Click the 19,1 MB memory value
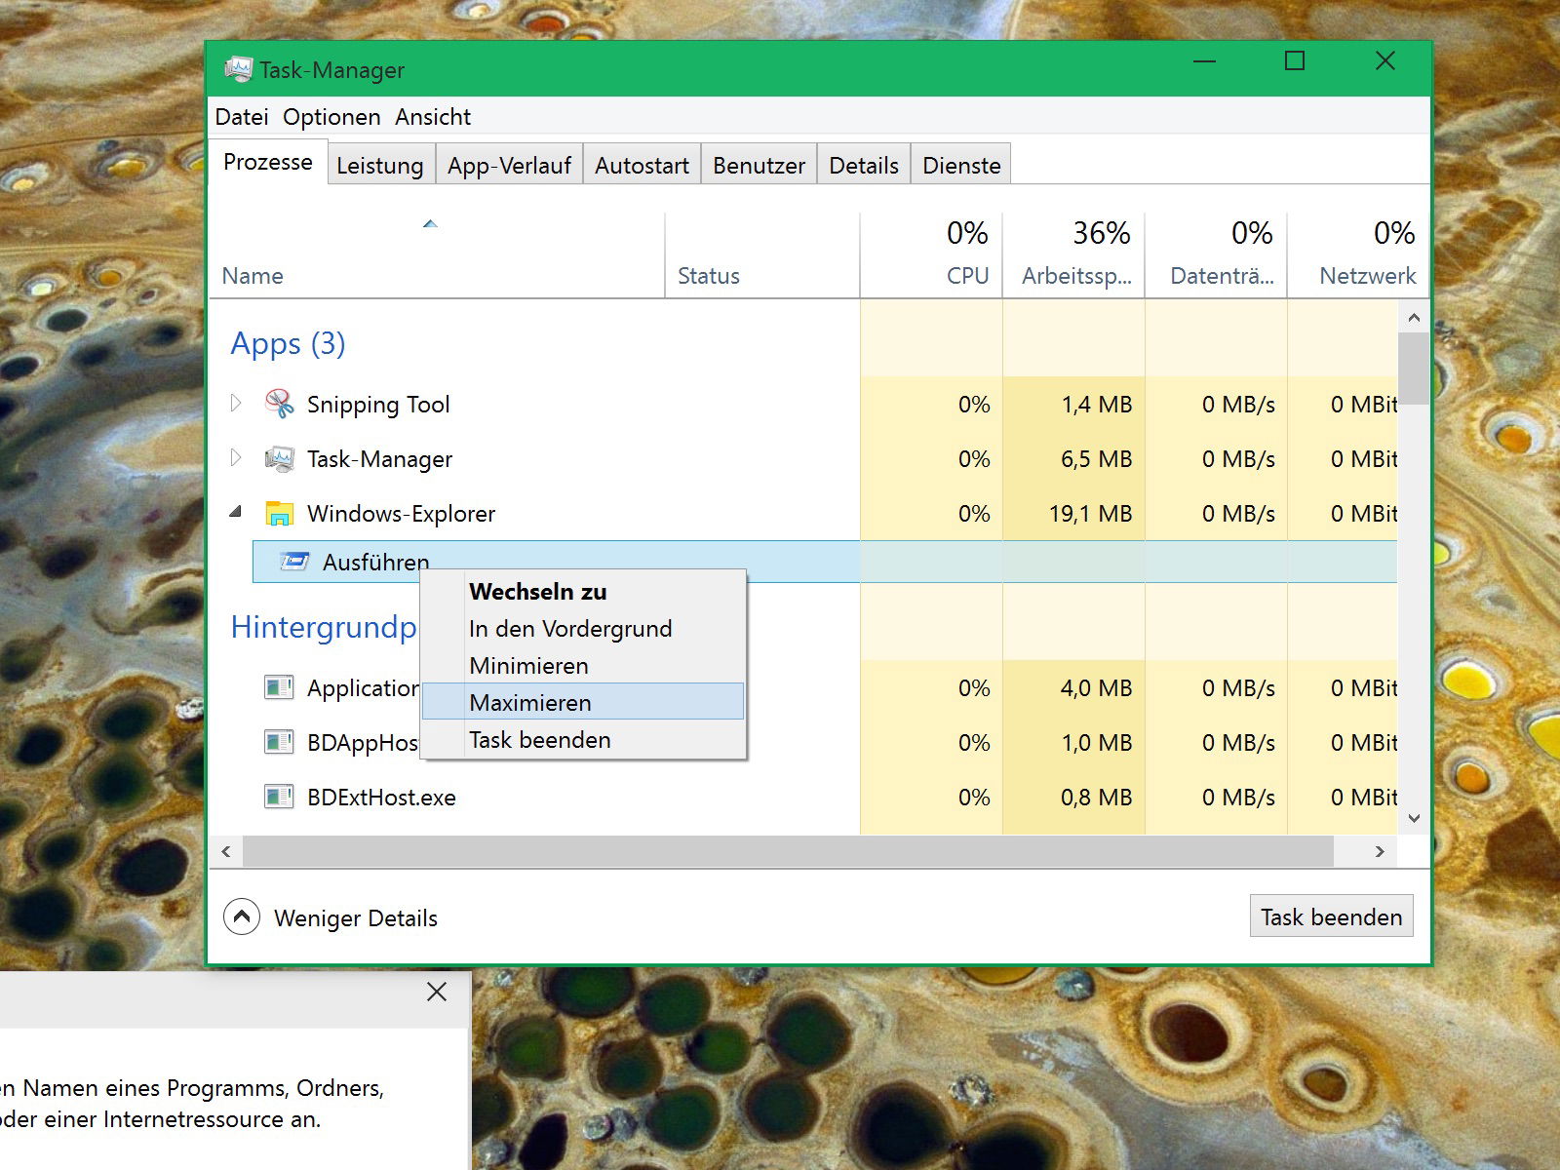The height and width of the screenshot is (1170, 1560). (x=1090, y=514)
